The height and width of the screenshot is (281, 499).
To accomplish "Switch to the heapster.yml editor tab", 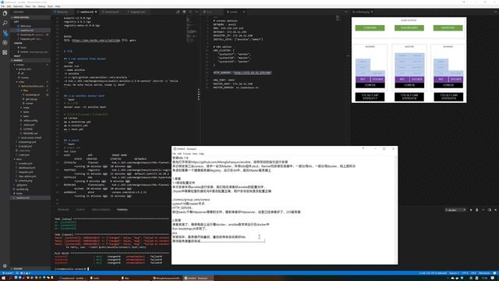I will click(x=138, y=12).
